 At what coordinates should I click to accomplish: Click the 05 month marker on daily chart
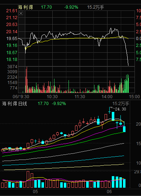pyautogui.click(x=35, y=192)
